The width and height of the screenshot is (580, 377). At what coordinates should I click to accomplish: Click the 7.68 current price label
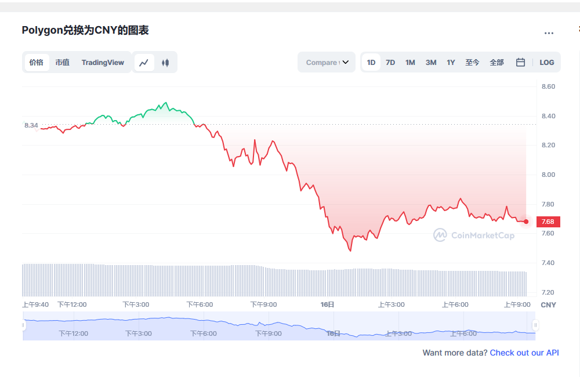(548, 222)
